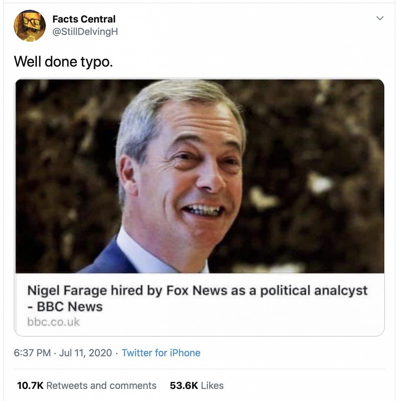Click the "- BBC News" headline line
Viewport: 396px width, 401px height.
pyautogui.click(x=65, y=307)
